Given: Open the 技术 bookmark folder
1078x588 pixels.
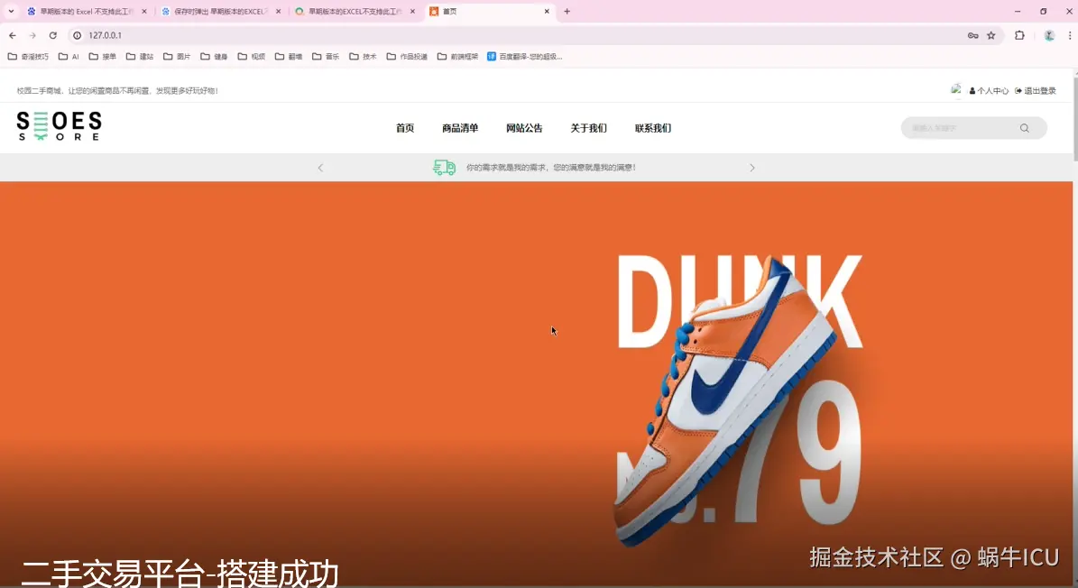Looking at the screenshot, I should pos(363,56).
